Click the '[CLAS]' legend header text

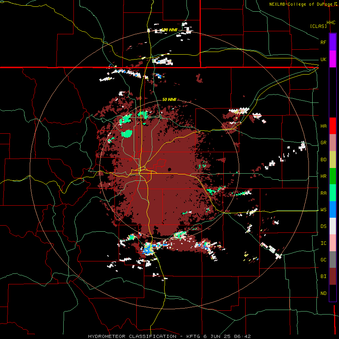coord(318,26)
